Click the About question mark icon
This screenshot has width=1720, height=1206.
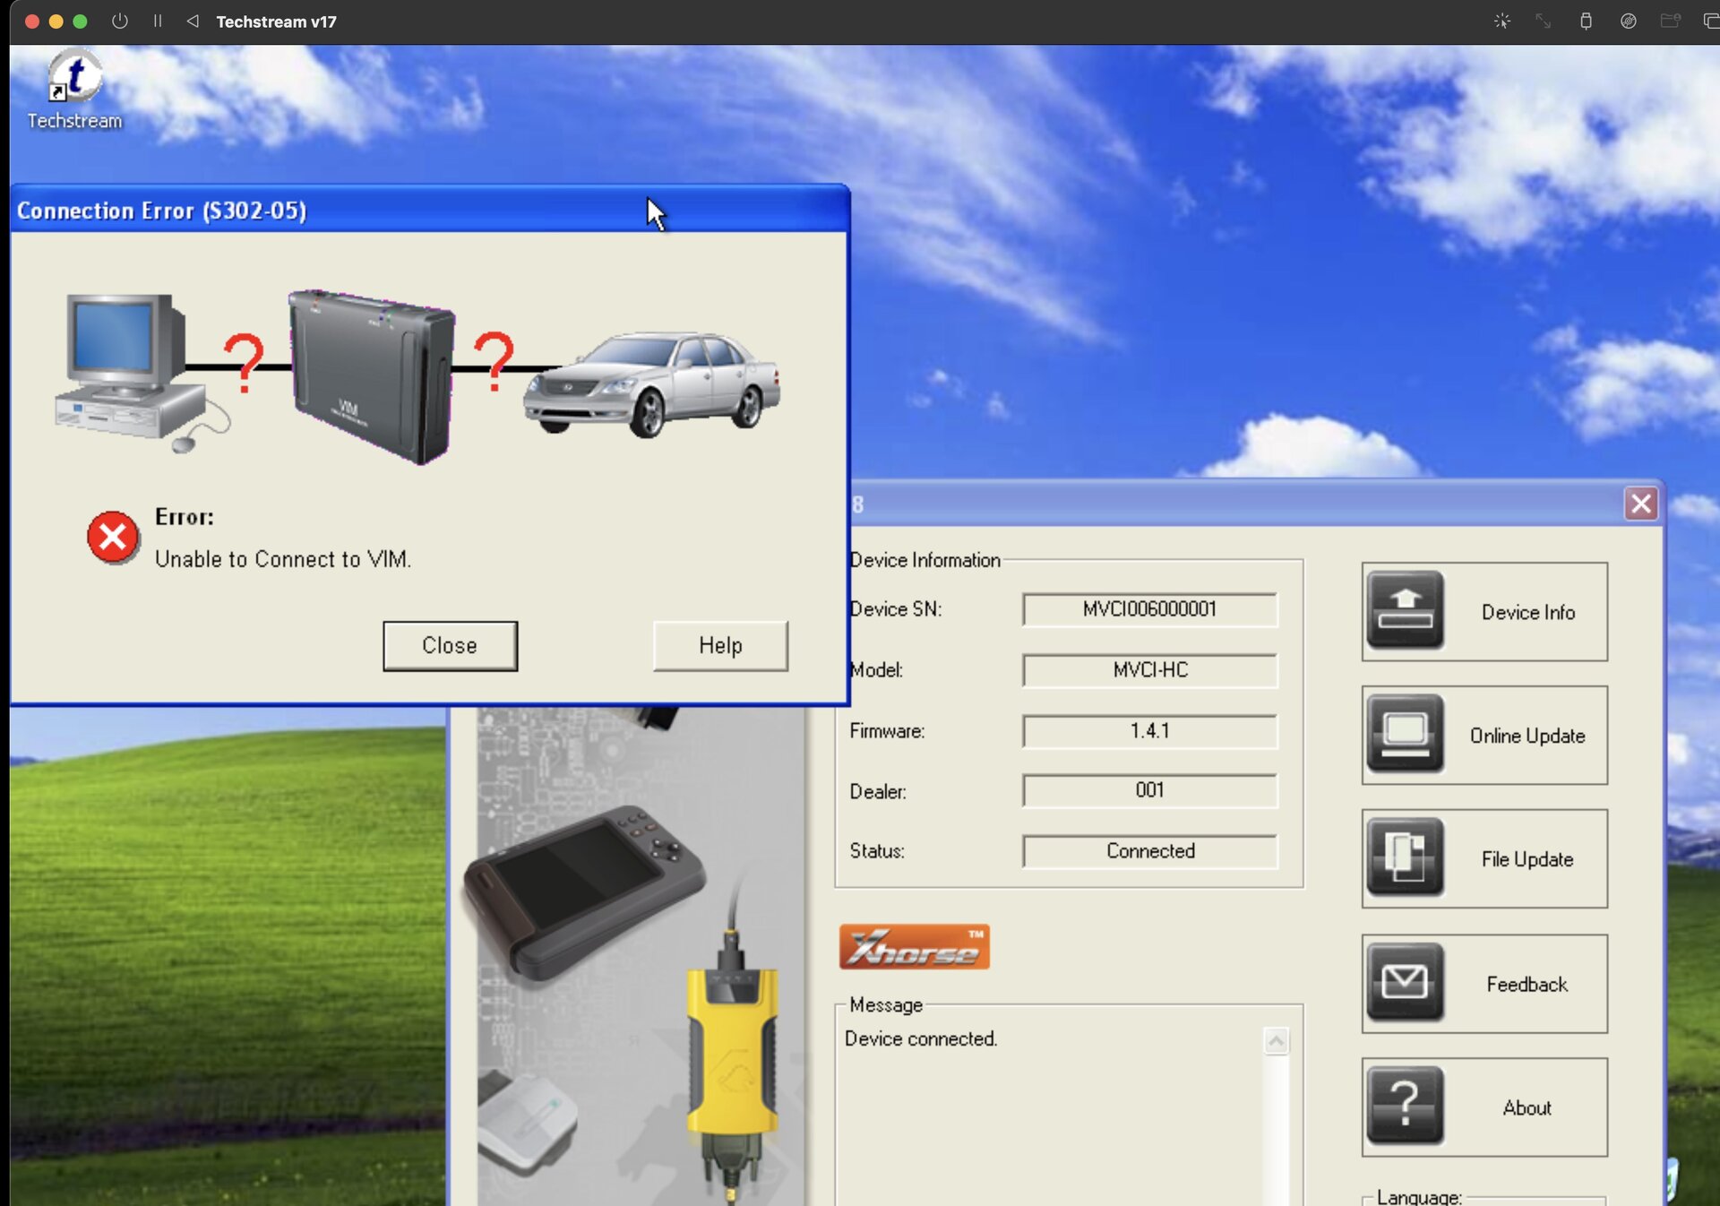click(x=1405, y=1106)
